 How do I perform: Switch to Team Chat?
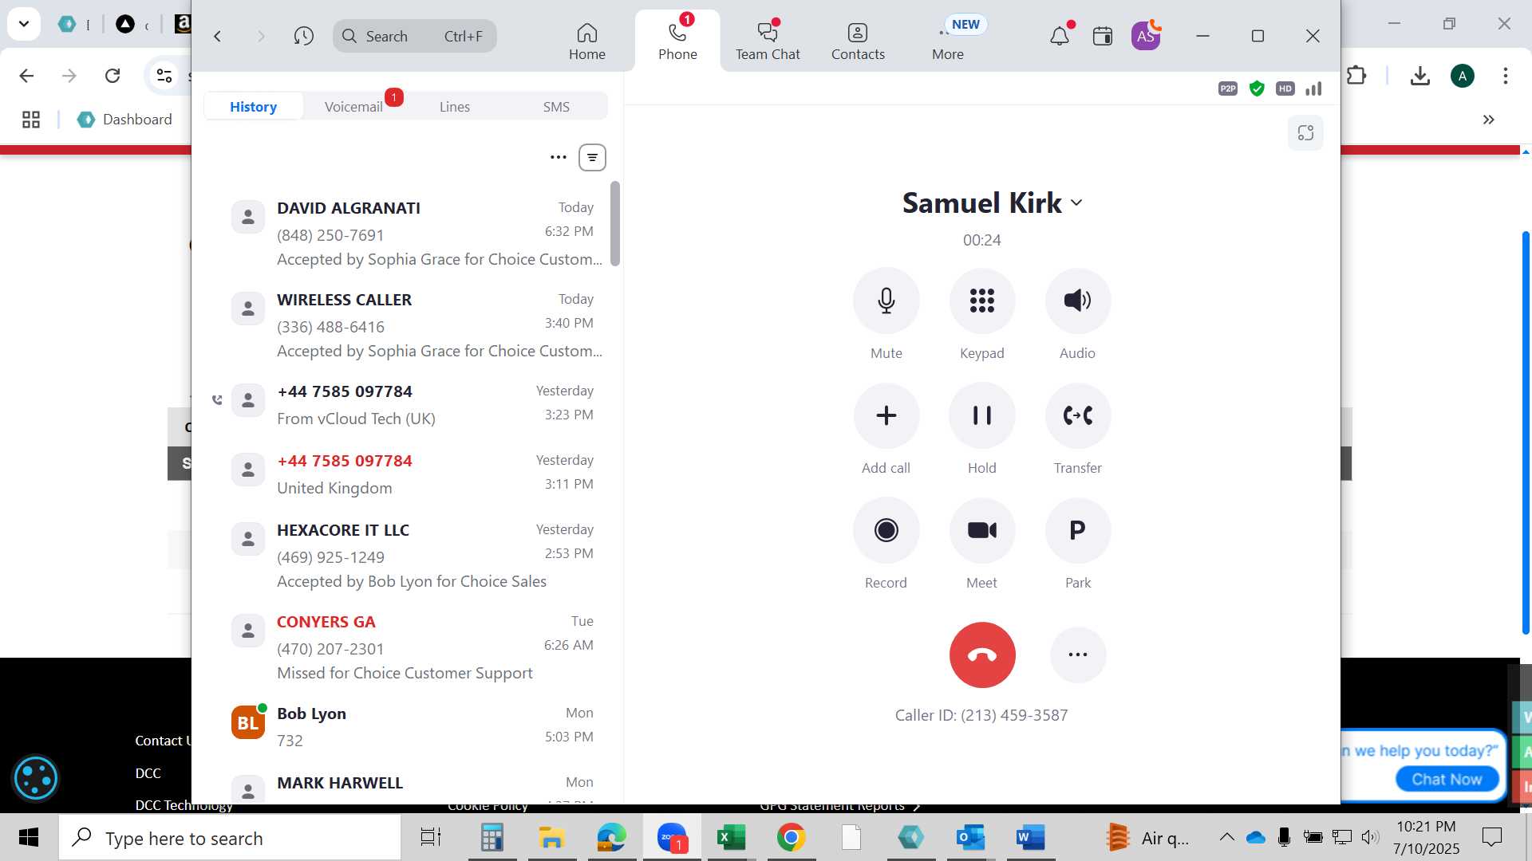pos(768,41)
